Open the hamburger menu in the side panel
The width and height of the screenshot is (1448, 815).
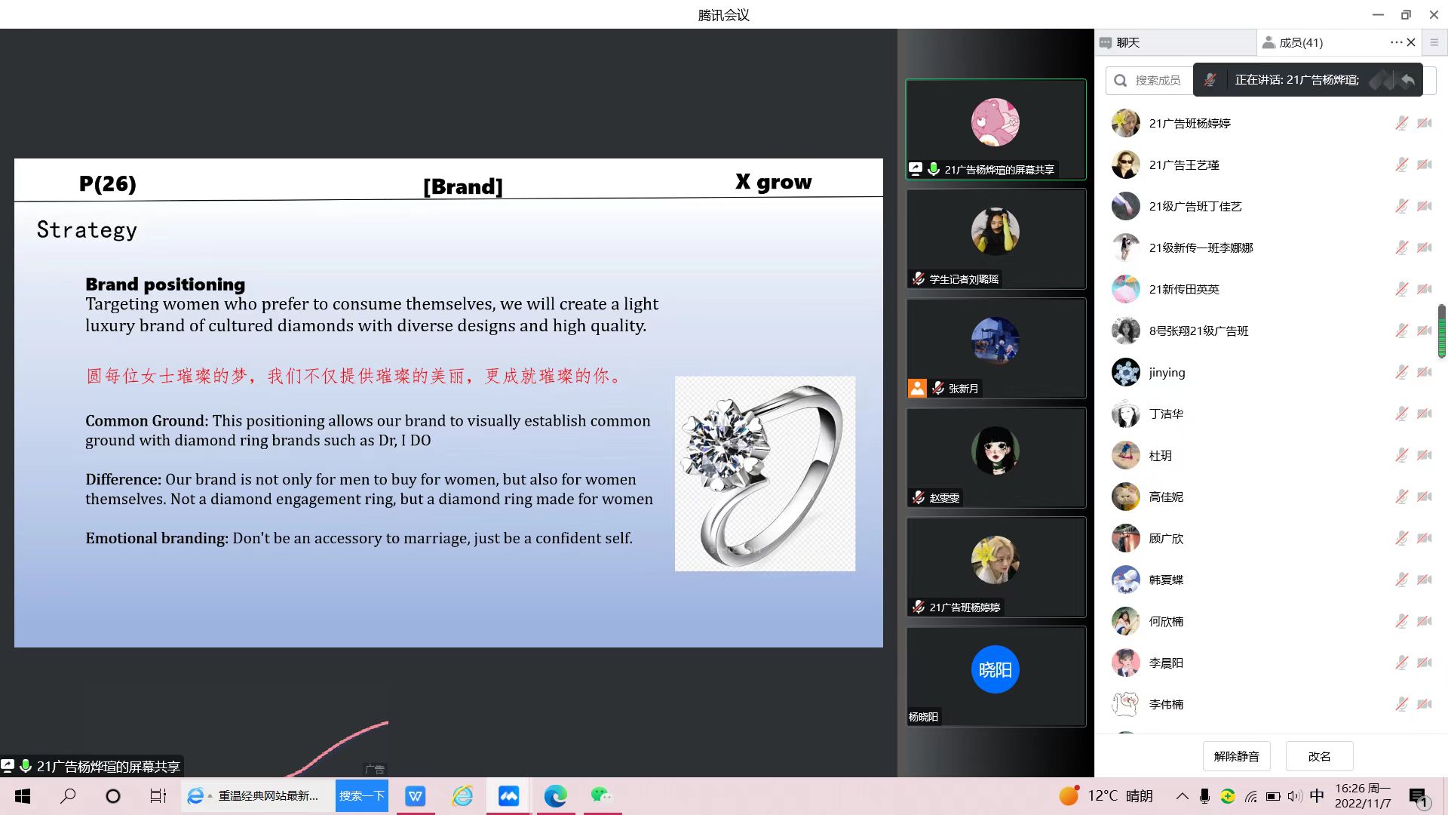click(1434, 42)
